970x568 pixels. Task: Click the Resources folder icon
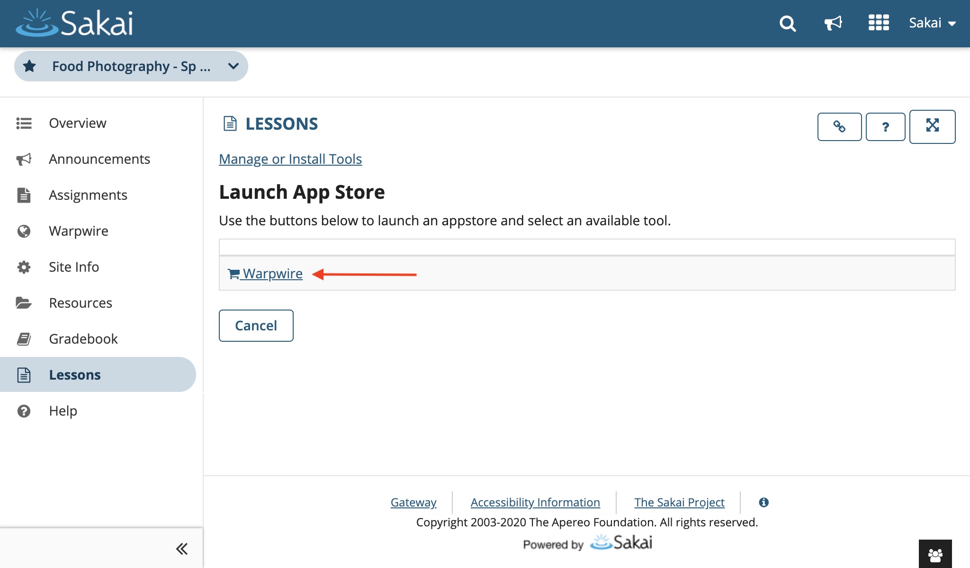(24, 303)
